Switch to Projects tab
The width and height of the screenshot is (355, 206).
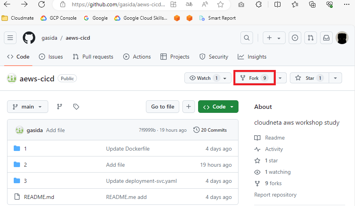(175, 57)
